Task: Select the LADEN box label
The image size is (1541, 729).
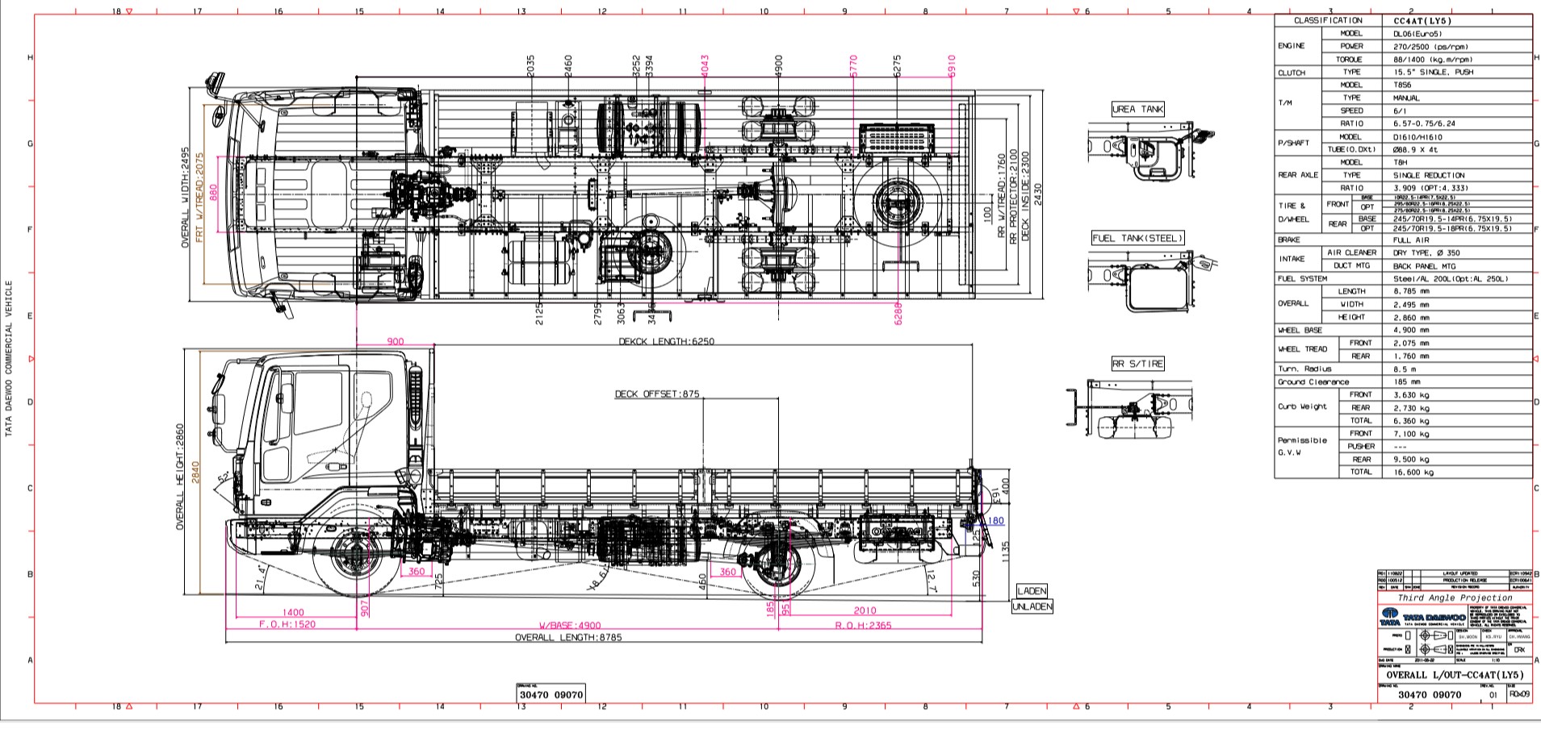Action: pos(1032,591)
